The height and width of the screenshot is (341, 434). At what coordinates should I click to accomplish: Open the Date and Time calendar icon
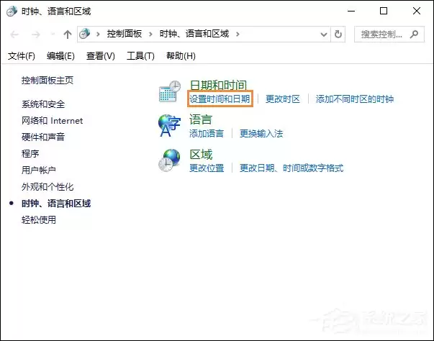click(x=170, y=91)
